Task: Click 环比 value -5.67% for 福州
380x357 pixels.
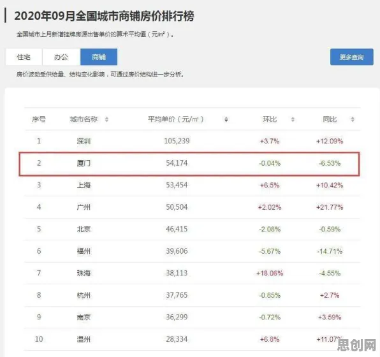Action: 270,251
